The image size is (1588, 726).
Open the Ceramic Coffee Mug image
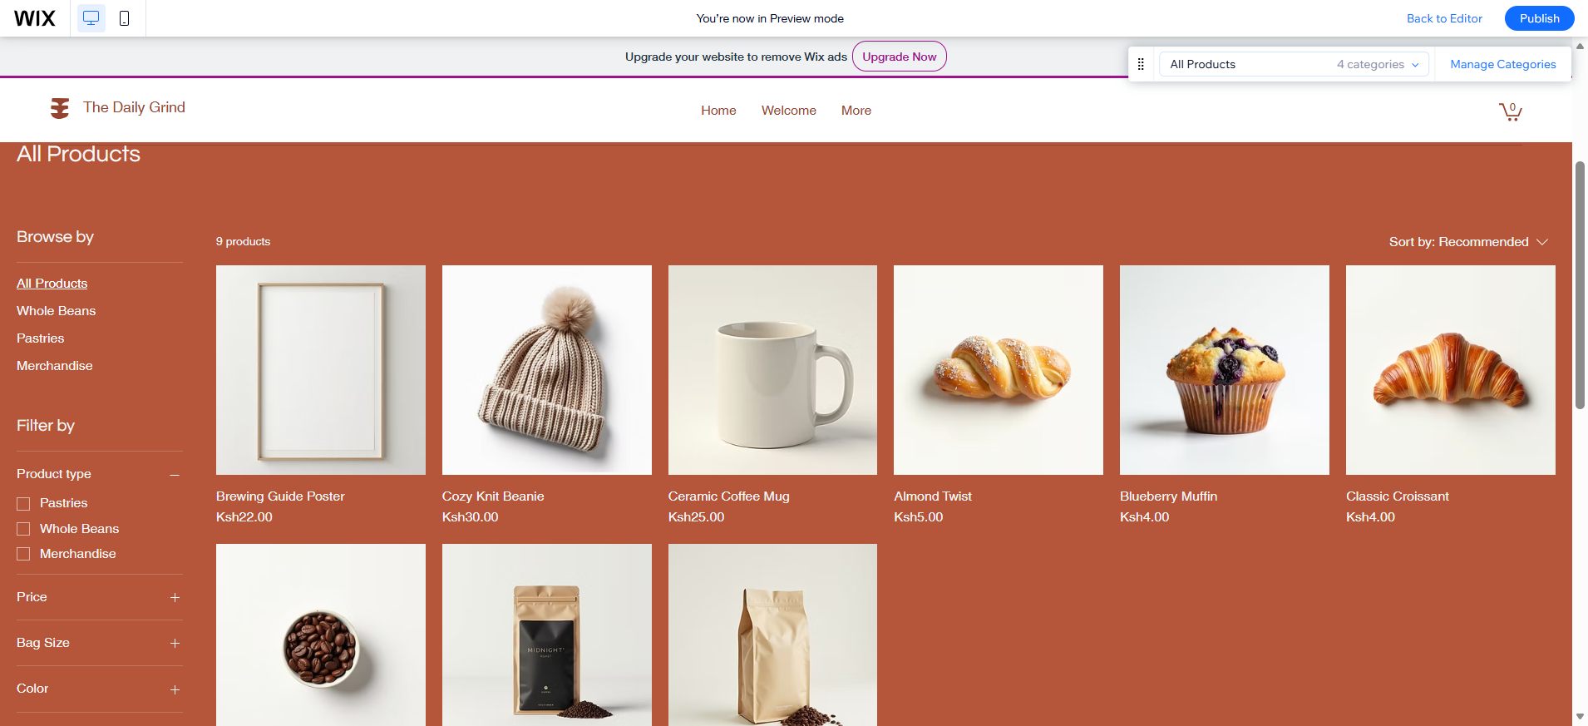coord(772,370)
